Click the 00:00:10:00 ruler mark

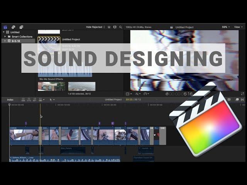(63, 105)
